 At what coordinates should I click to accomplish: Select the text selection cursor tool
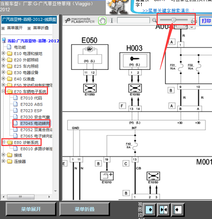pyautogui.click(x=112, y=20)
